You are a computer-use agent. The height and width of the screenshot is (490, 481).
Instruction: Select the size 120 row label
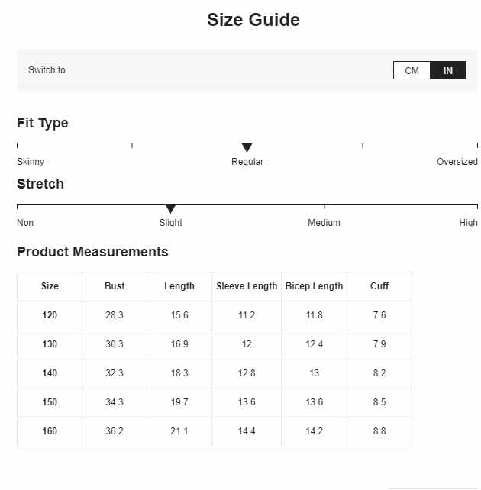tap(50, 315)
